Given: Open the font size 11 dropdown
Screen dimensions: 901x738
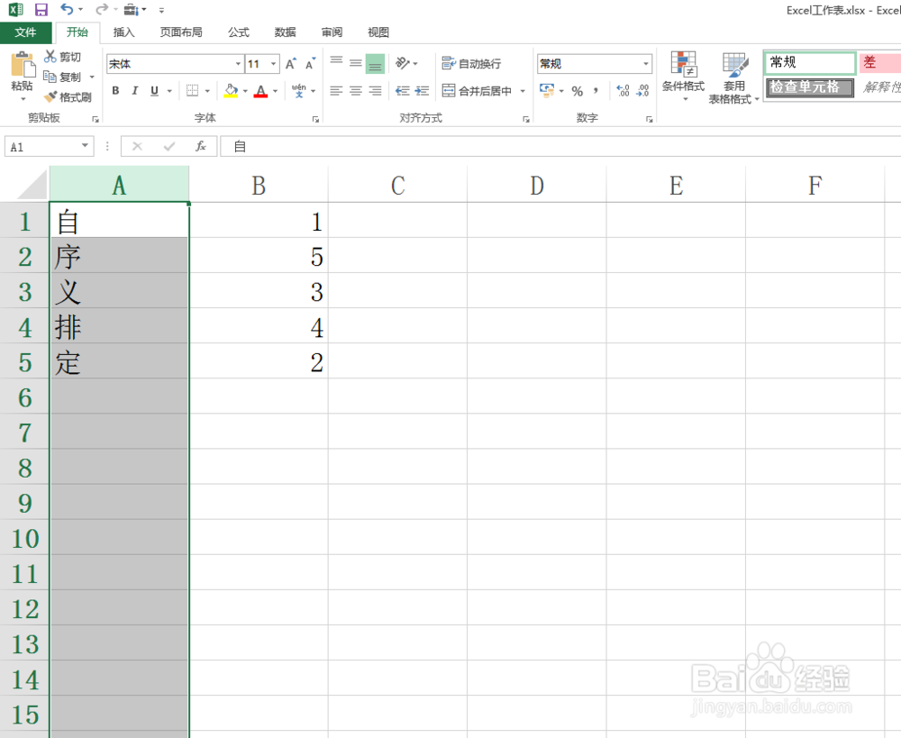Looking at the screenshot, I should [x=274, y=64].
